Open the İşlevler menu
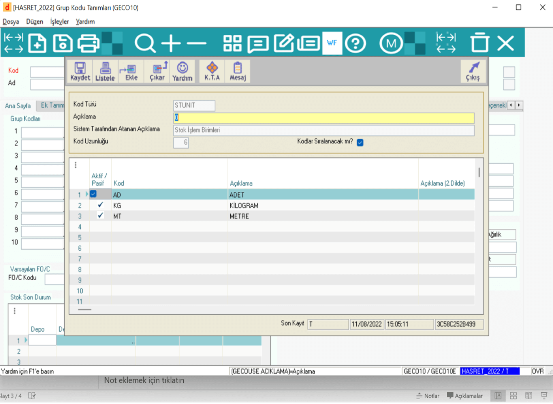Image resolution: width=553 pixels, height=404 pixels. (59, 22)
